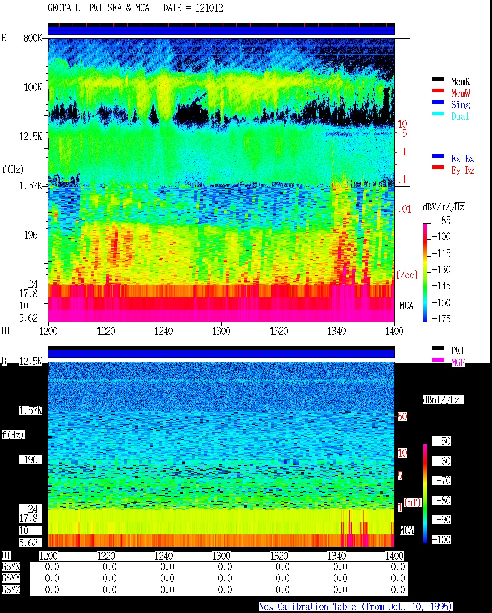Click the red [/cc] density unit label

[x=407, y=275]
